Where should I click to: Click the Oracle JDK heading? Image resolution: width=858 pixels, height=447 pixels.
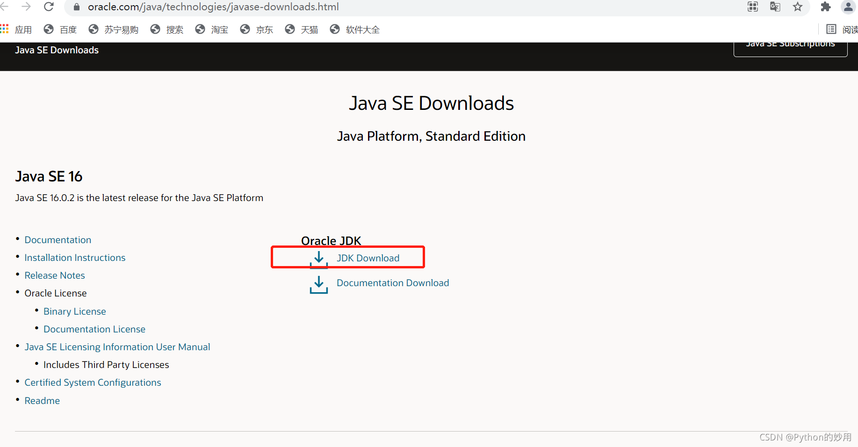[331, 241]
